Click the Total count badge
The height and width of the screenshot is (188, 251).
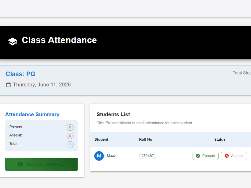pyautogui.click(x=71, y=144)
